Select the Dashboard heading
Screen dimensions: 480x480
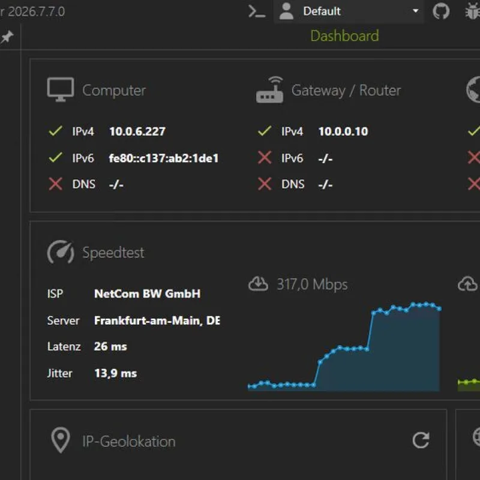click(344, 36)
